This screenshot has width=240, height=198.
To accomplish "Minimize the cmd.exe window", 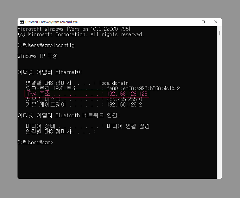I will pos(191,22).
